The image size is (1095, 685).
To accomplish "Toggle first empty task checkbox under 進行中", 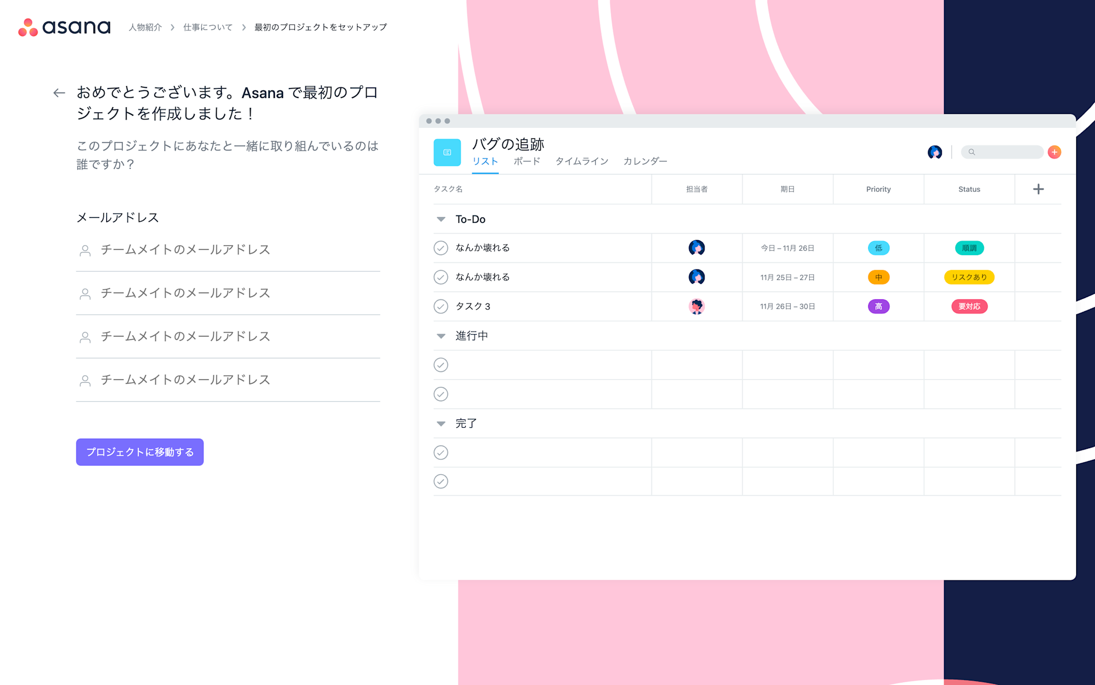I will coord(441,365).
